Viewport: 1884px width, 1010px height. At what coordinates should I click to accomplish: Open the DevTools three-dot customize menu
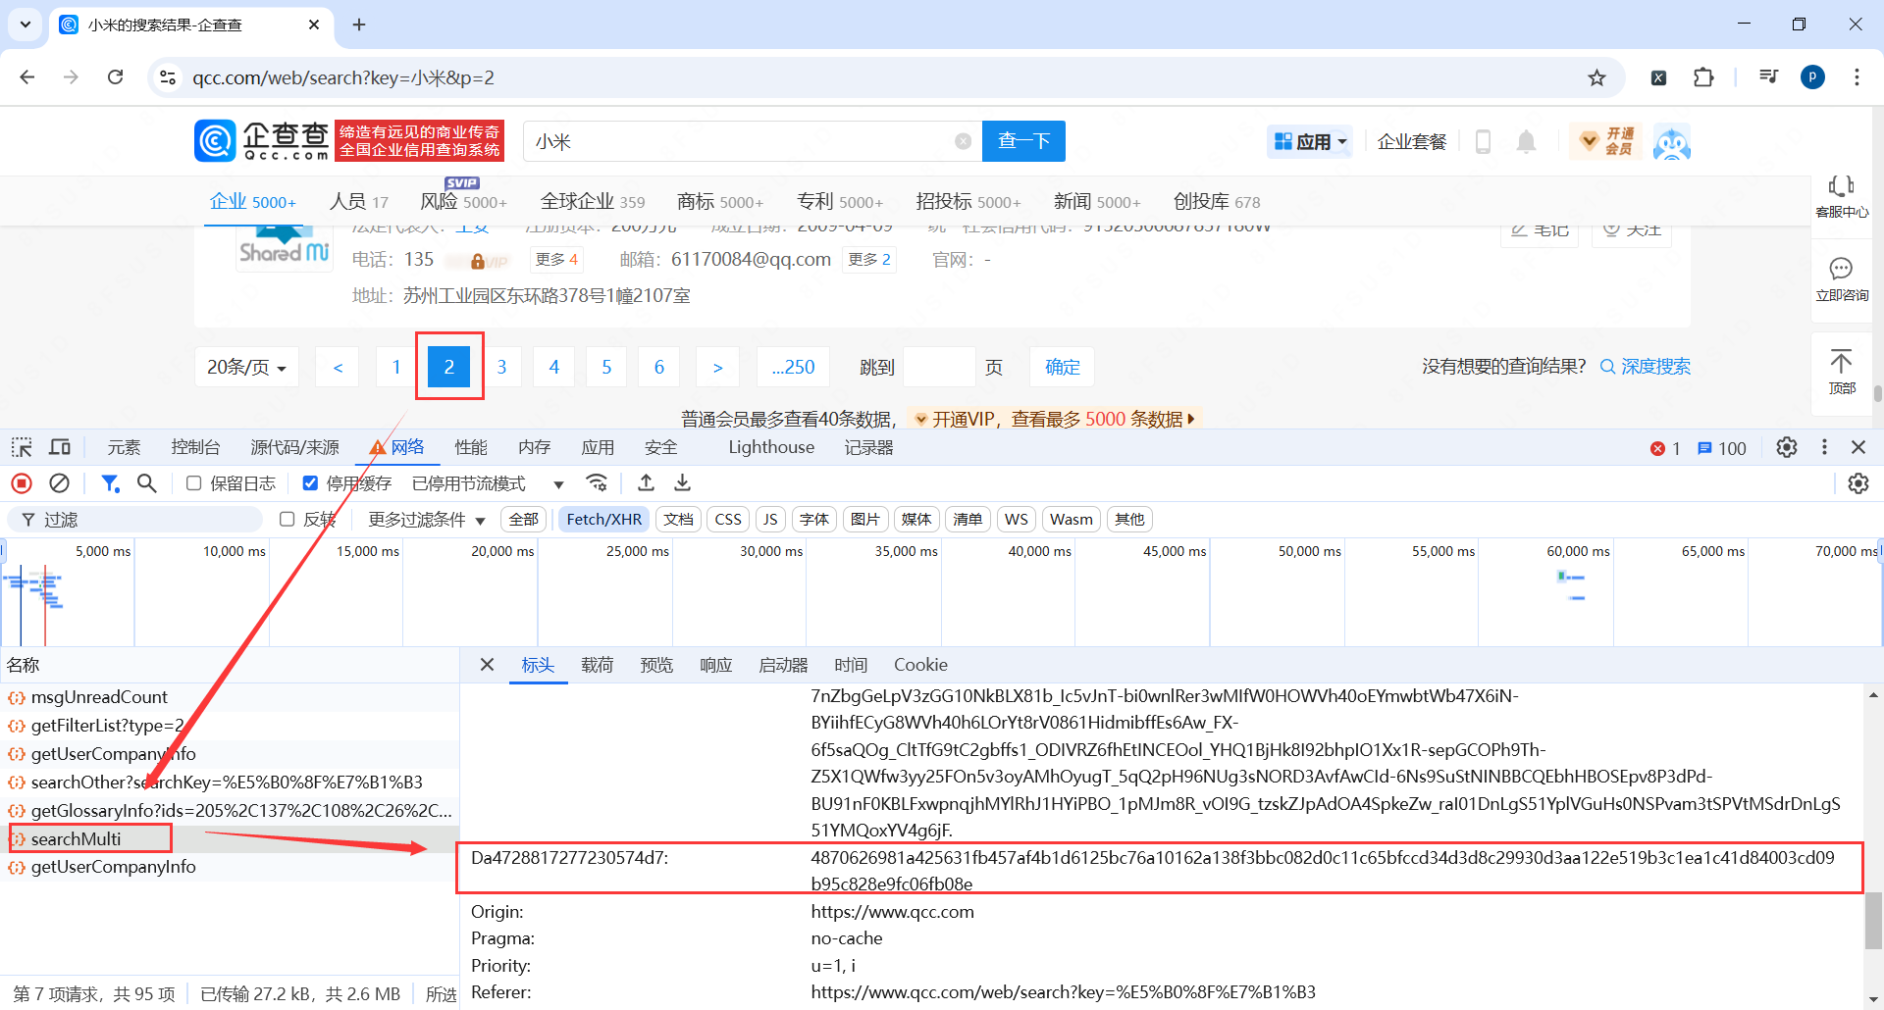pyautogui.click(x=1824, y=448)
